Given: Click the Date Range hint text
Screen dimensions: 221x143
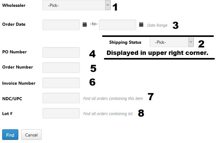Looking at the screenshot, I should tap(157, 25).
